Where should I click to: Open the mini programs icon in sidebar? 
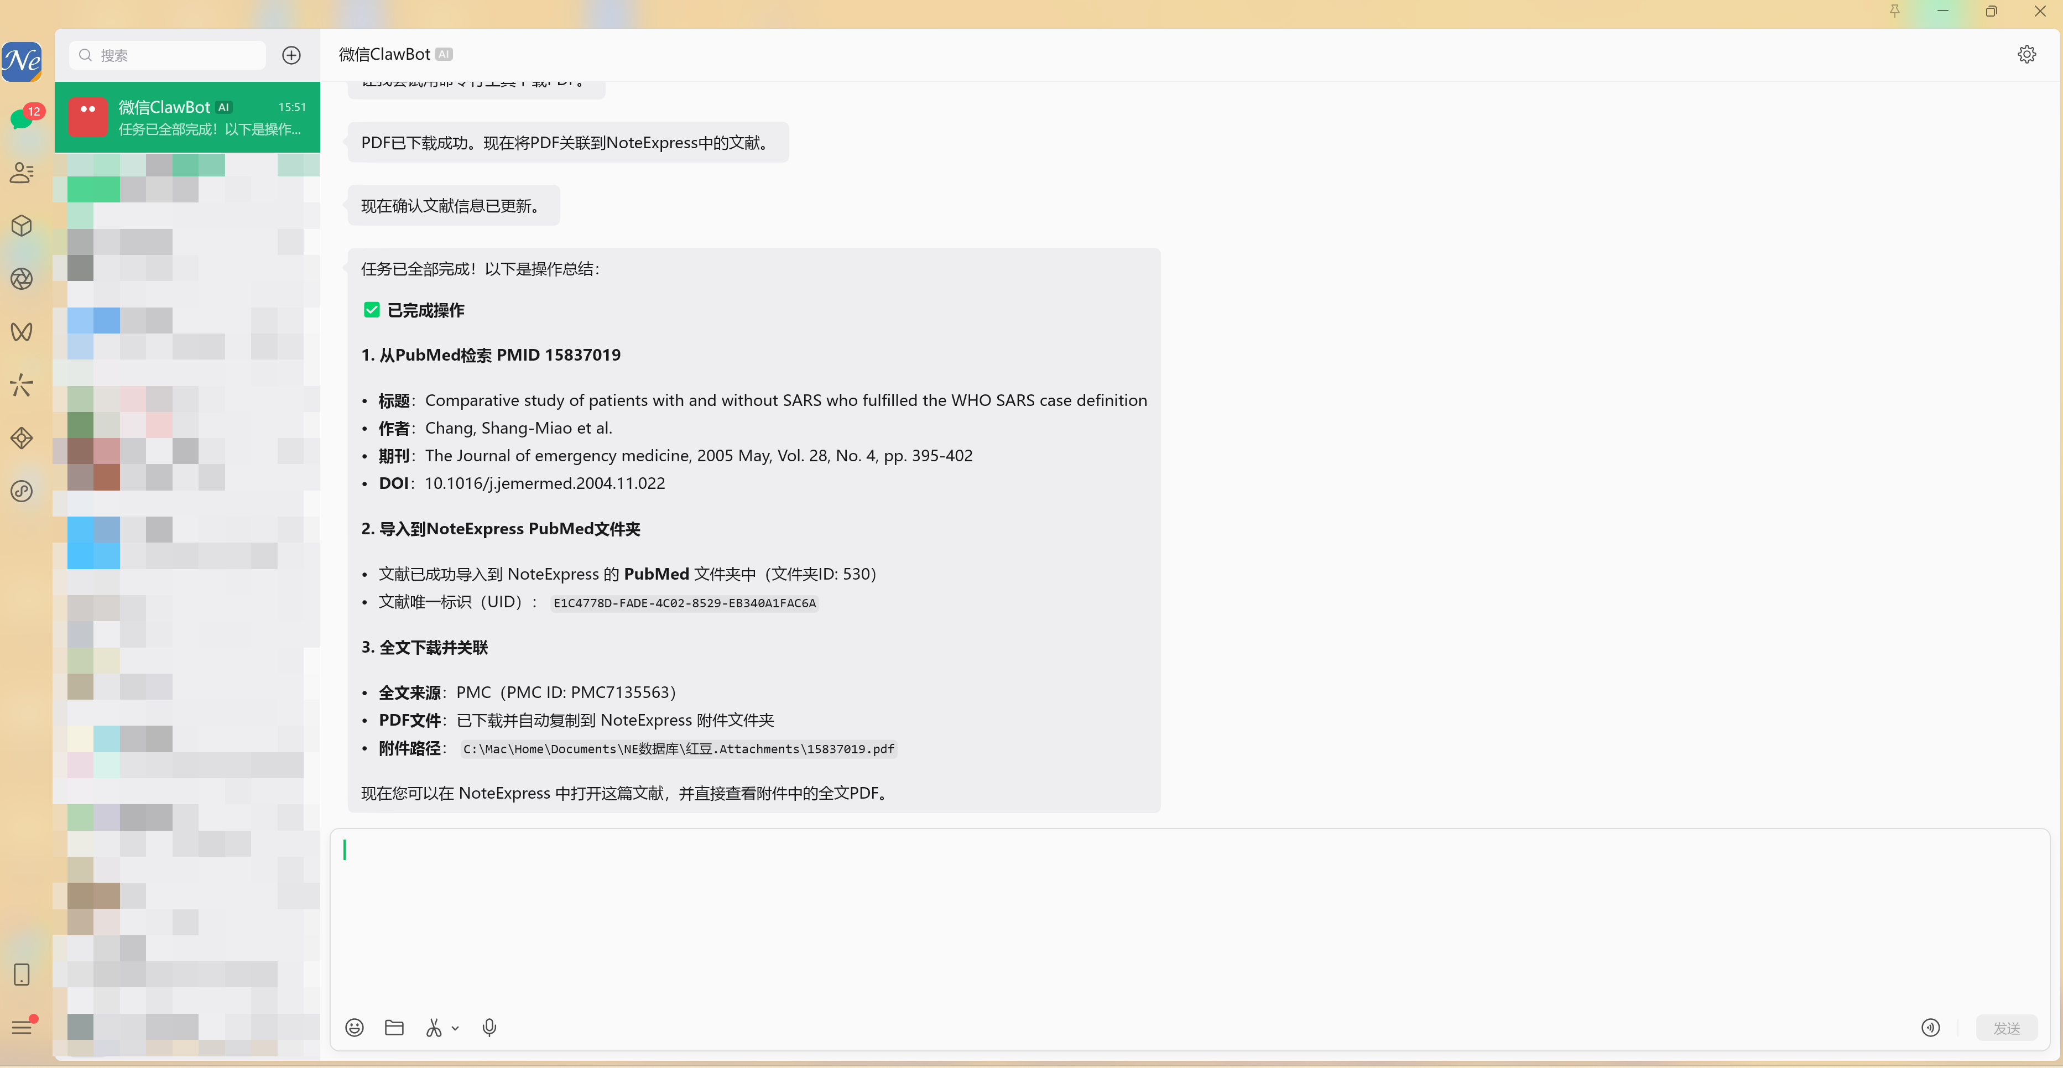tap(22, 491)
